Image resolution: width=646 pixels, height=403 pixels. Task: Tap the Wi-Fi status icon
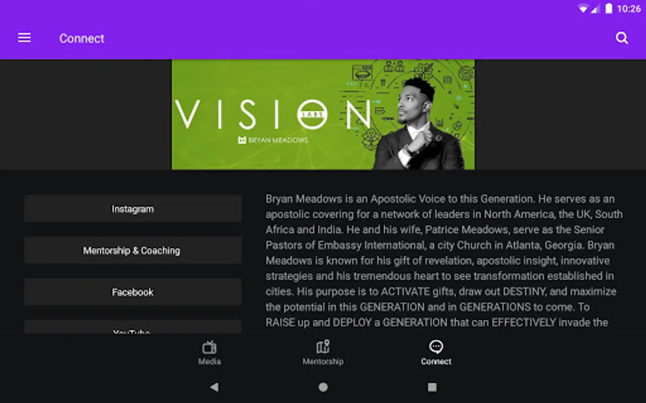pos(583,9)
